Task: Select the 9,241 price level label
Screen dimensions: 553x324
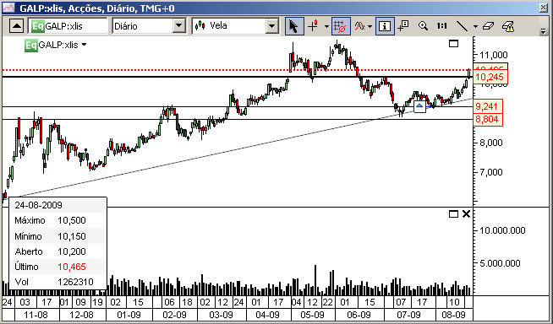Action: 488,106
